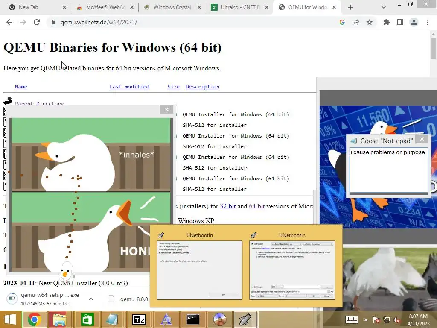Switch to the New Tab tab
Screen dimensions: 437x328
click(38, 7)
